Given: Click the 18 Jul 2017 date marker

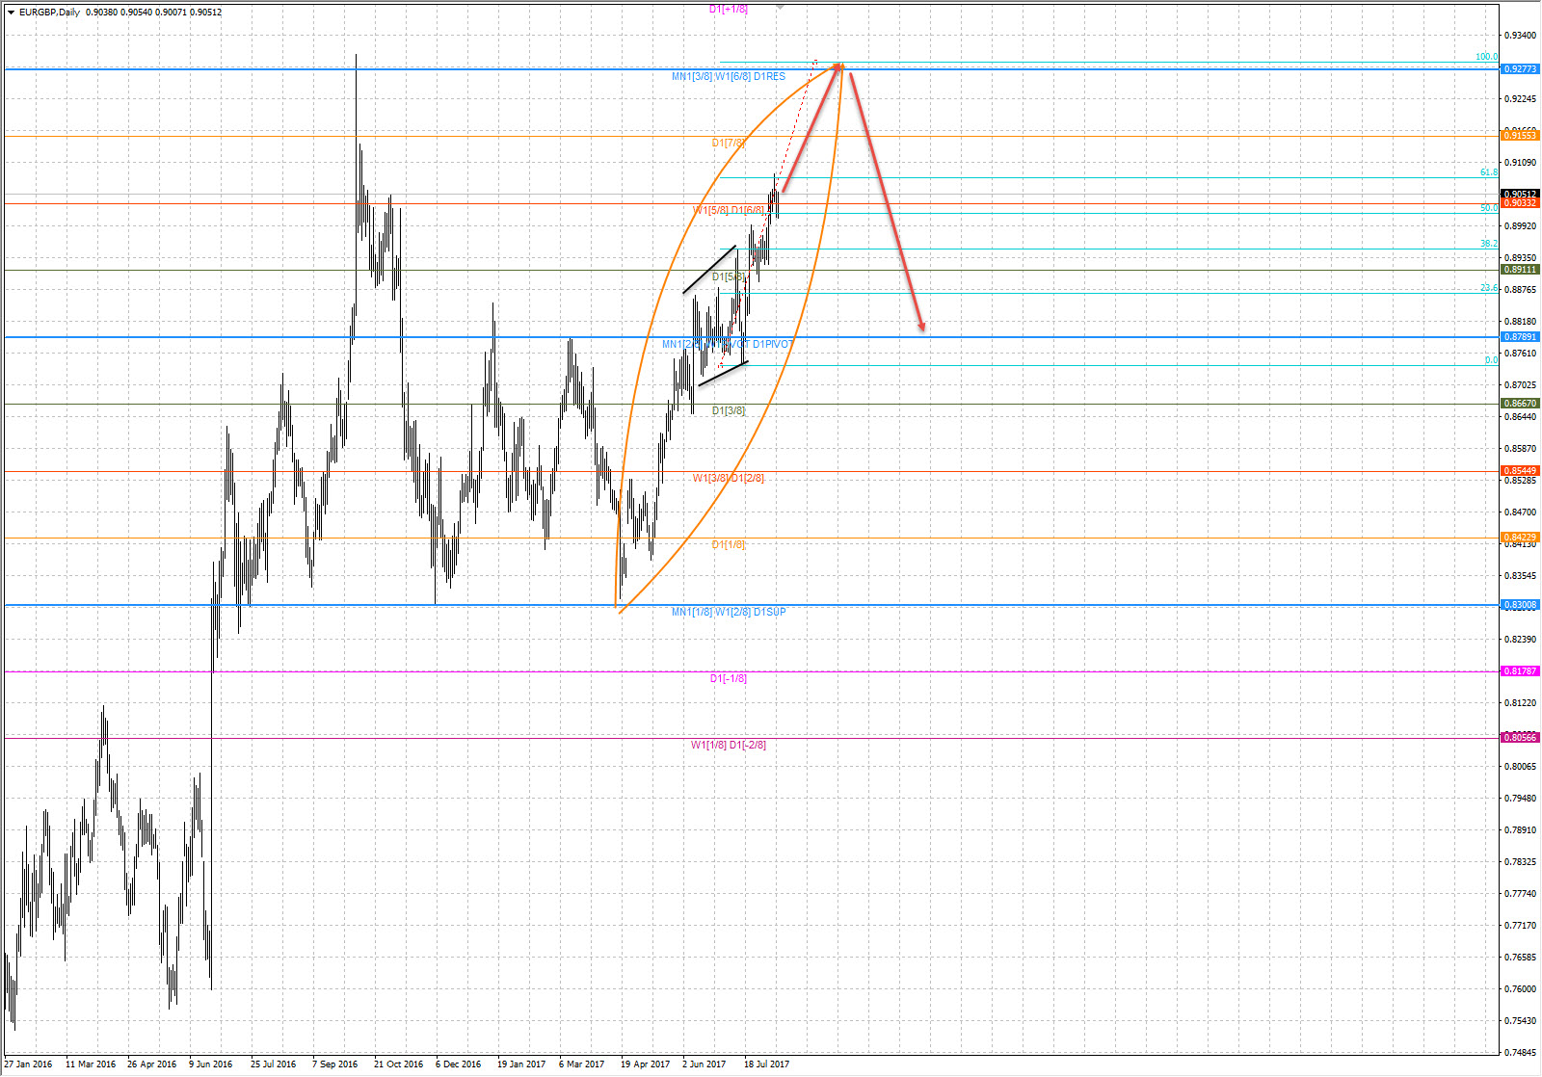Looking at the screenshot, I should (766, 1064).
